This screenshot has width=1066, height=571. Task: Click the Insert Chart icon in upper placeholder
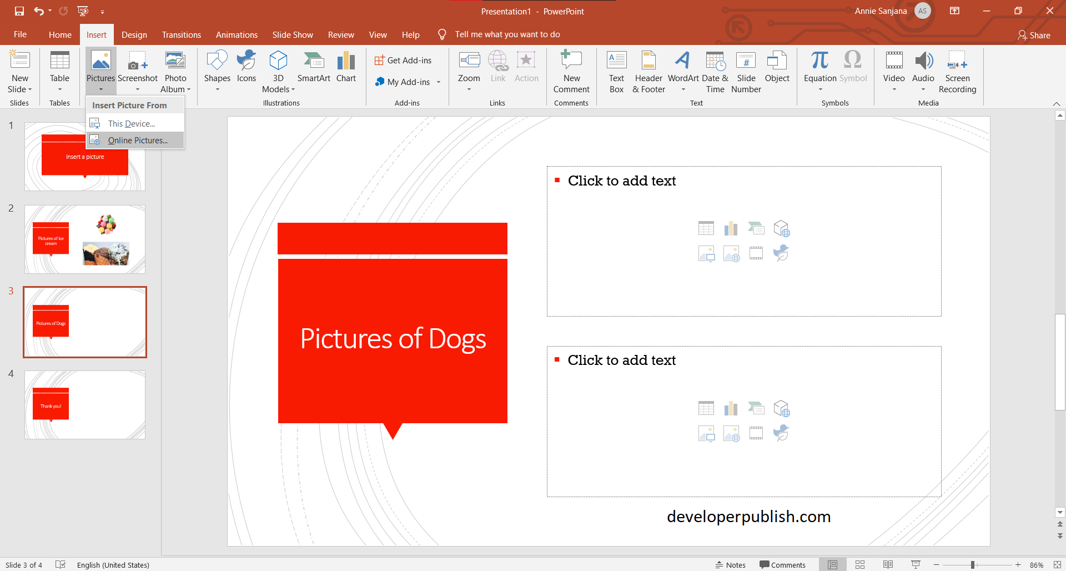731,228
